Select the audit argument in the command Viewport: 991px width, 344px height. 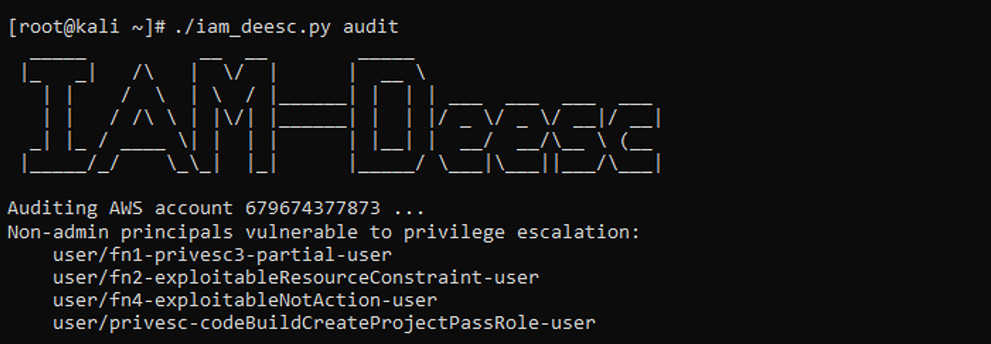coord(371,27)
